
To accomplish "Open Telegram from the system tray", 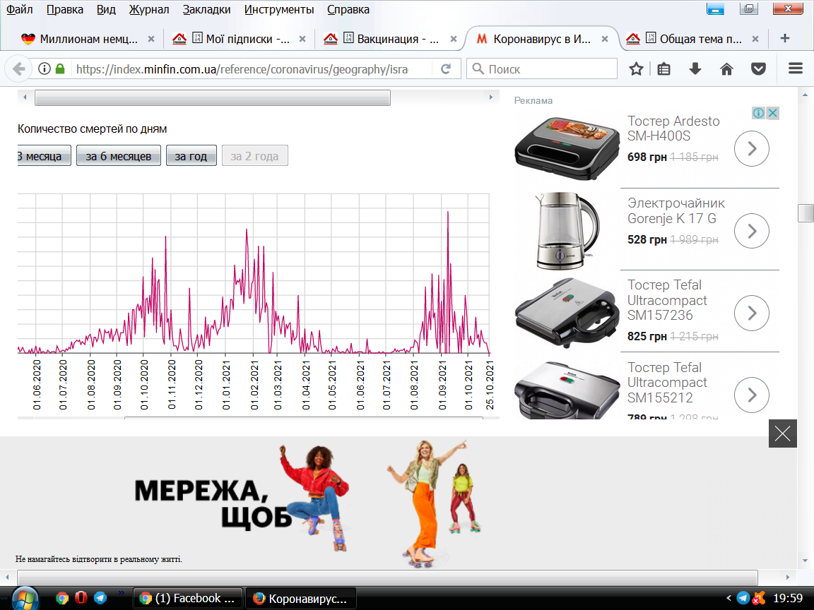I will click(x=743, y=598).
